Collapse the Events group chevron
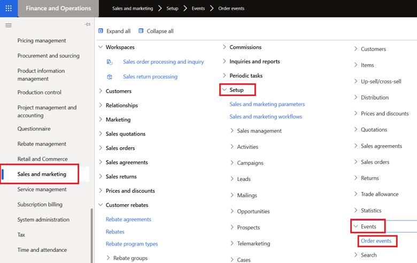The height and width of the screenshot is (263, 417). coord(356,226)
